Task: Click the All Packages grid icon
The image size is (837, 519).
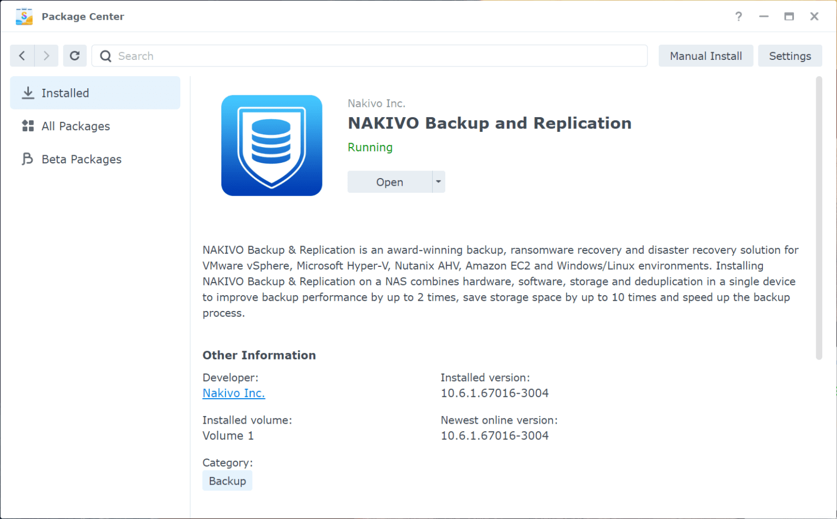Action: click(27, 126)
